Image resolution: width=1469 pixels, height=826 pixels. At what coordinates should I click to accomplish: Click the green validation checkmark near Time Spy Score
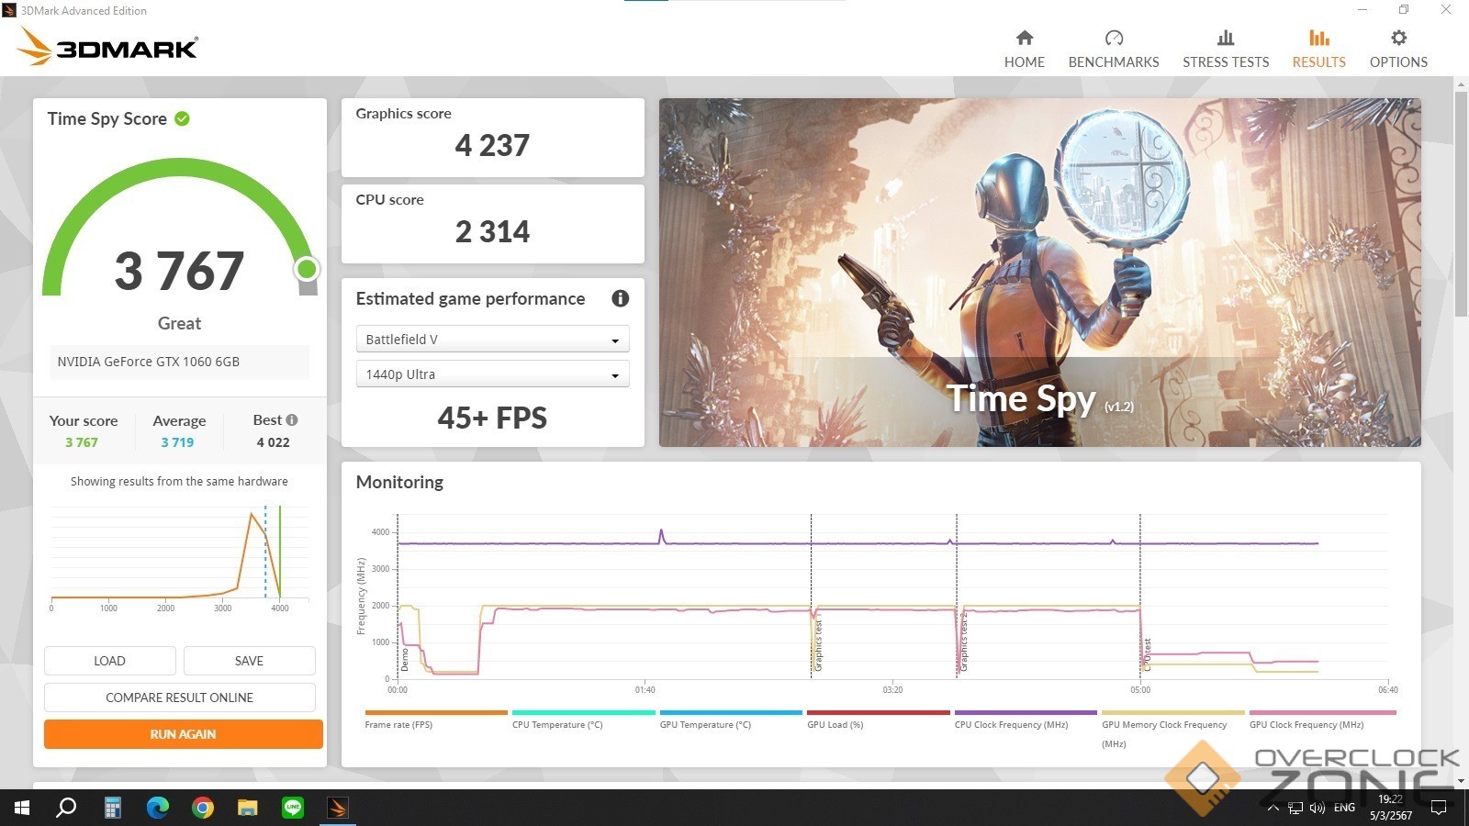(182, 118)
